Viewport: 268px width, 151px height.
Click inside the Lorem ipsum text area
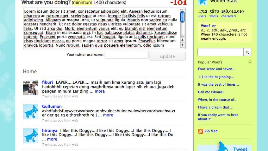point(102,28)
